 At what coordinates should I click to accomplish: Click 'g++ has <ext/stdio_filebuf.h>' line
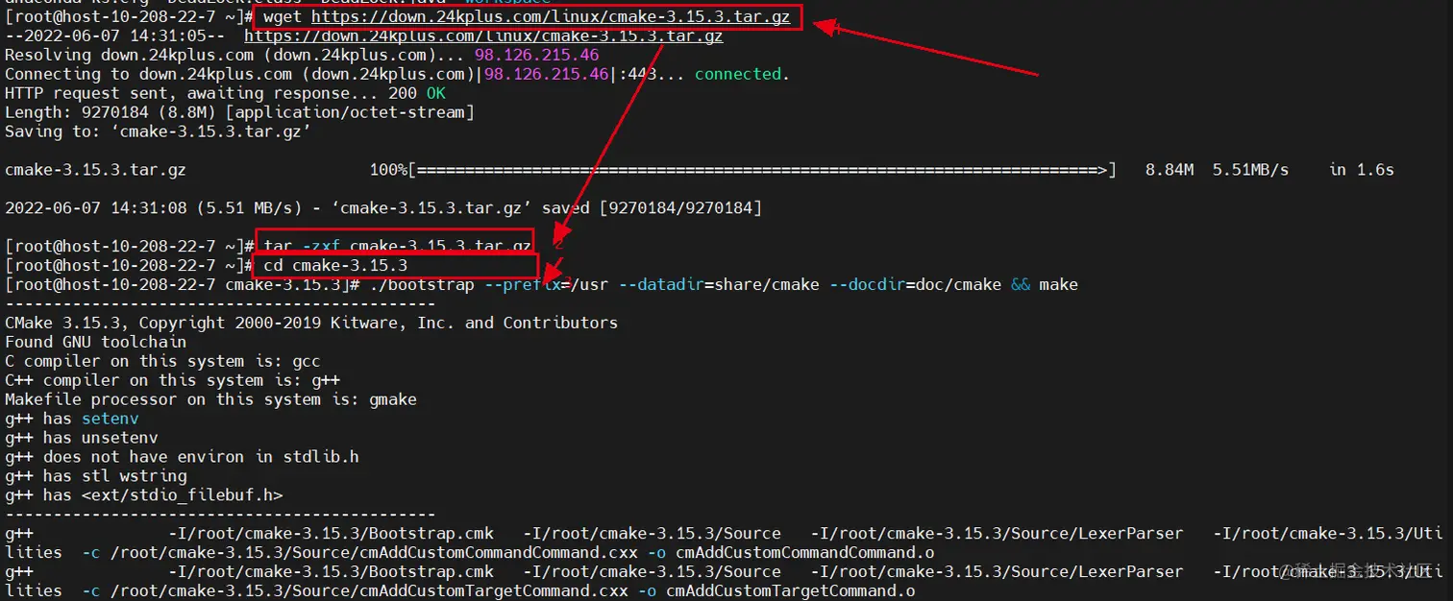[144, 495]
